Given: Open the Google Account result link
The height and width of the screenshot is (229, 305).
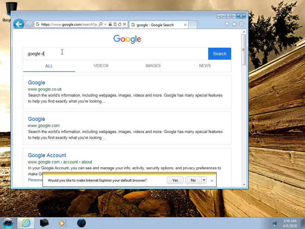Looking at the screenshot, I should pyautogui.click(x=47, y=155).
